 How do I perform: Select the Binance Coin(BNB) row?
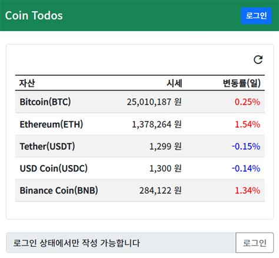tap(140, 190)
